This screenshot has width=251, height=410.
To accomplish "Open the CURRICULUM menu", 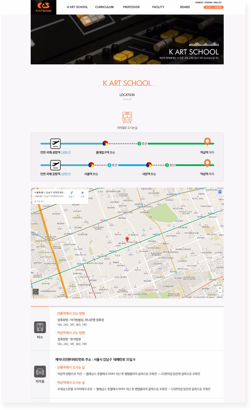I will click(x=104, y=7).
